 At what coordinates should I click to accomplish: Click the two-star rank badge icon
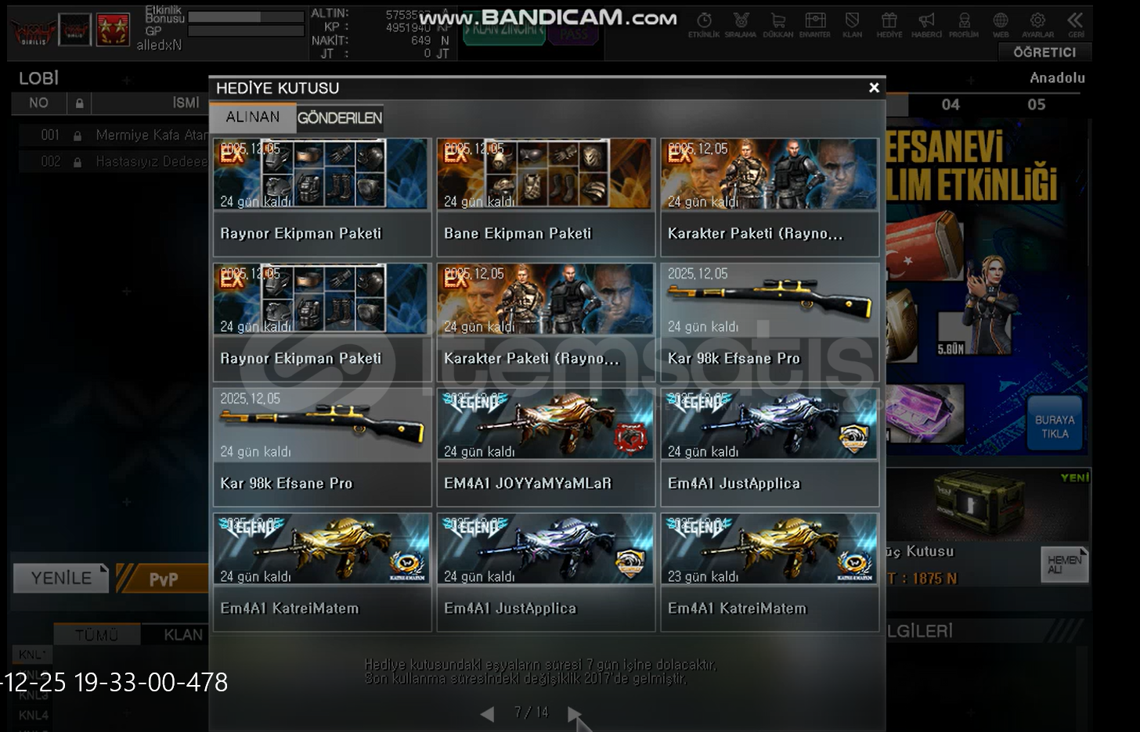click(x=113, y=30)
